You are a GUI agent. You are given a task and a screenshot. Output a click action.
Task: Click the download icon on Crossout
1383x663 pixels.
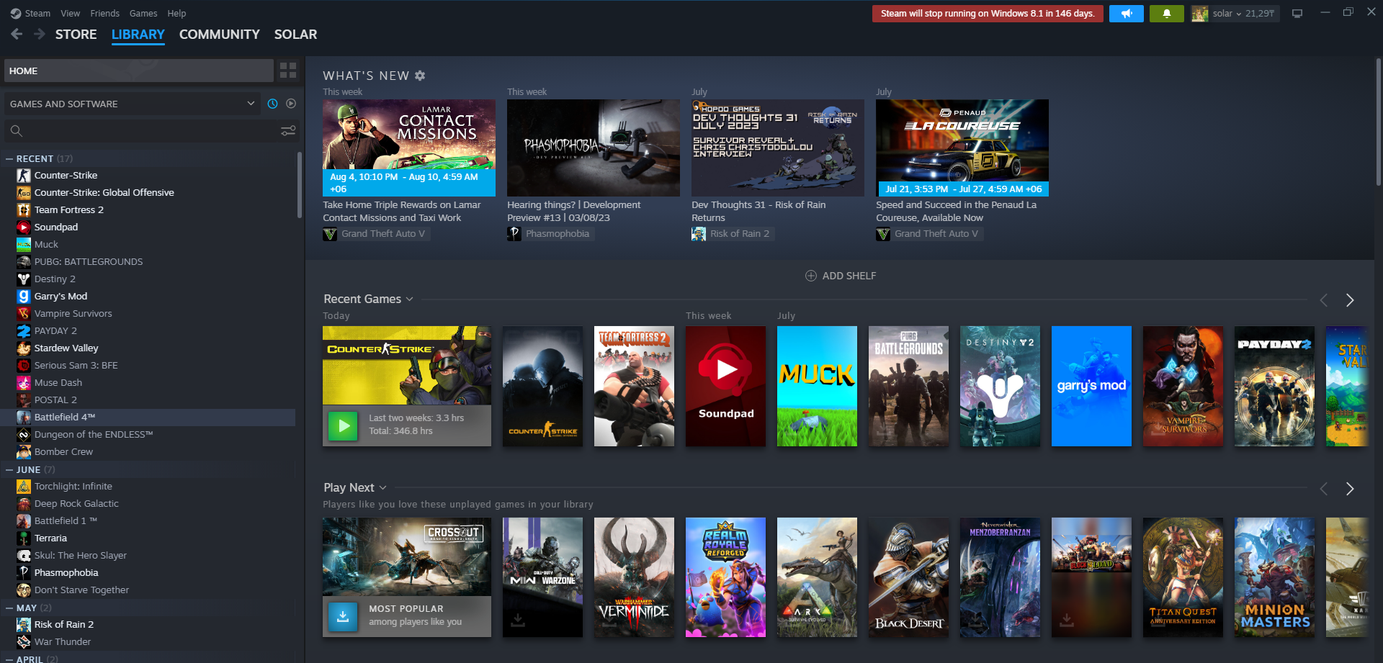point(343,616)
